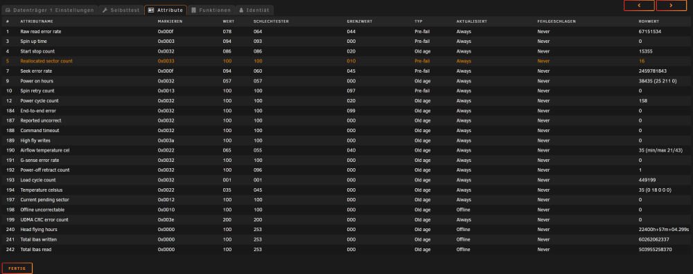
Task: Select the Temperature celsius attribute
Action: click(x=42, y=190)
